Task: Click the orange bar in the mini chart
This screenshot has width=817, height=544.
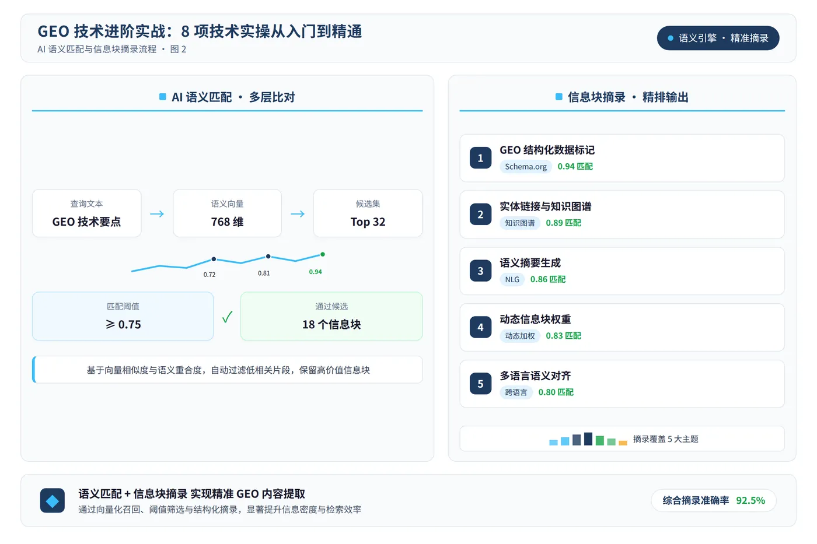Action: point(623,443)
